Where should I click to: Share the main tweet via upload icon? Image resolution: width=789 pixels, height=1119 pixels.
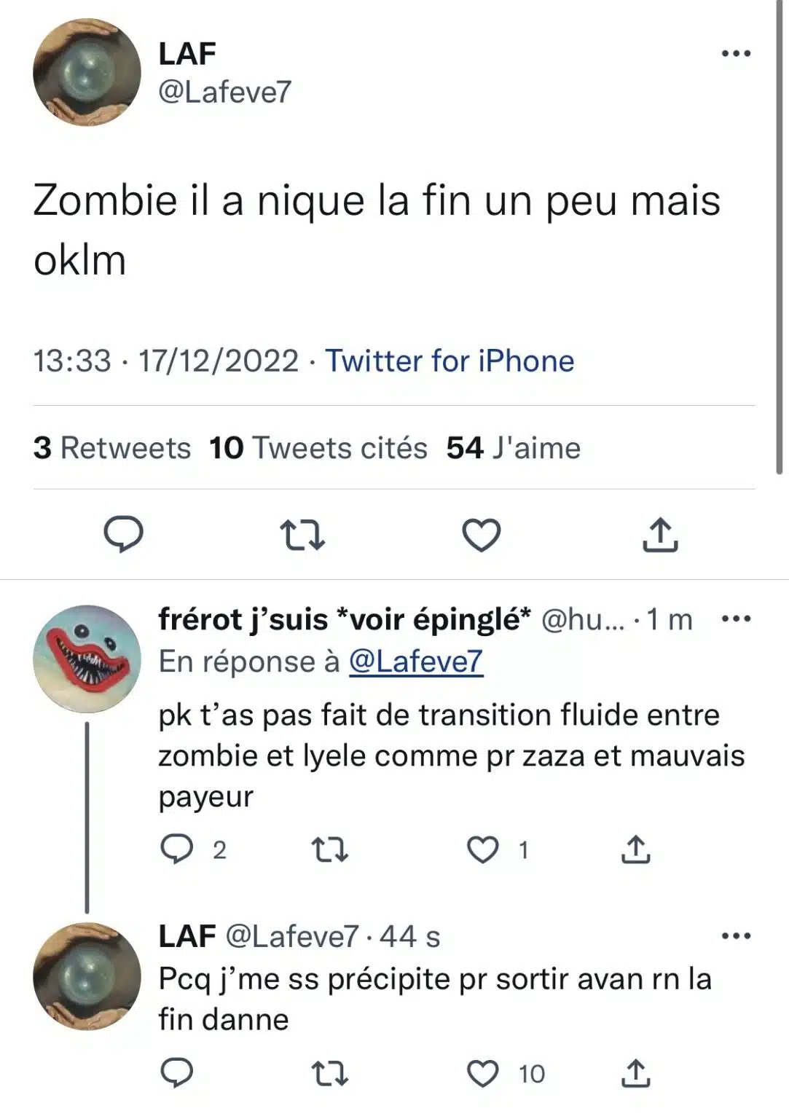point(660,534)
